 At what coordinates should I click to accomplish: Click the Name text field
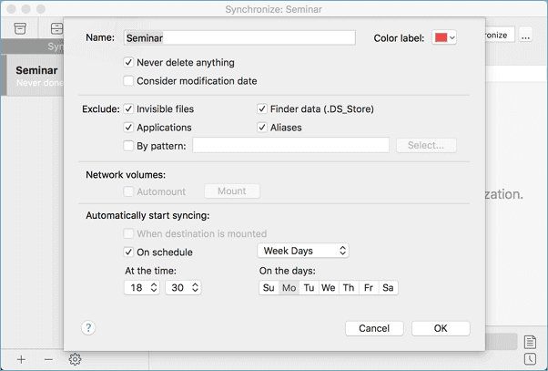tap(238, 38)
